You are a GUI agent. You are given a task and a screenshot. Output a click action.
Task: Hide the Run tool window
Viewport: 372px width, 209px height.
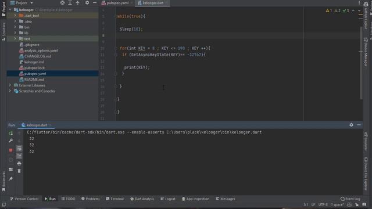[359, 125]
